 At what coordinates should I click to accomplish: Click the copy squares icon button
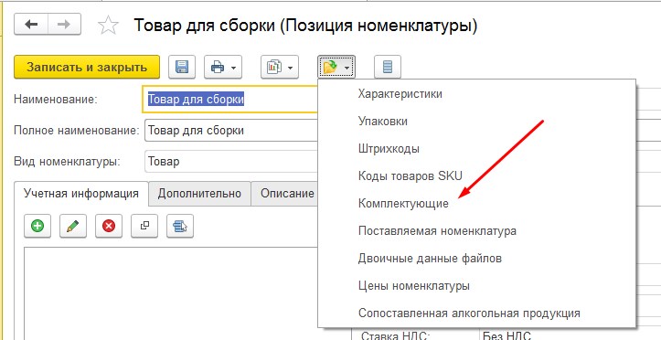tap(144, 227)
